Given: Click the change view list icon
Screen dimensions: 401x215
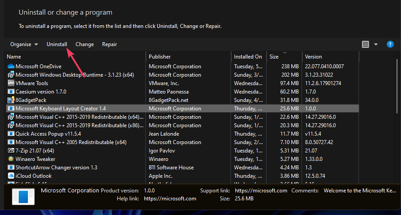Looking at the screenshot, I should (365, 44).
